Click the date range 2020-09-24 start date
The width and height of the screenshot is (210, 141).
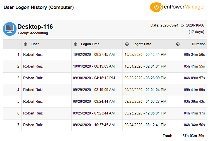coord(169,25)
